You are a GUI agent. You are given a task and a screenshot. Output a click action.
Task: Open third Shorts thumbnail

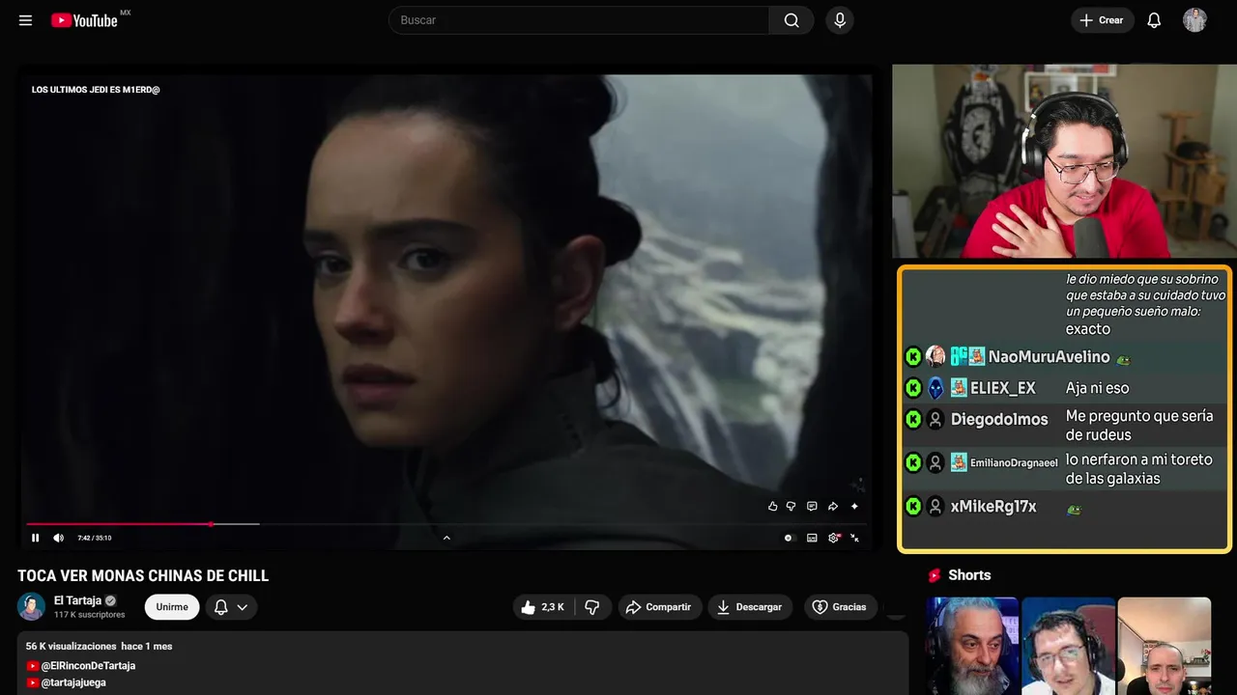[1165, 646]
